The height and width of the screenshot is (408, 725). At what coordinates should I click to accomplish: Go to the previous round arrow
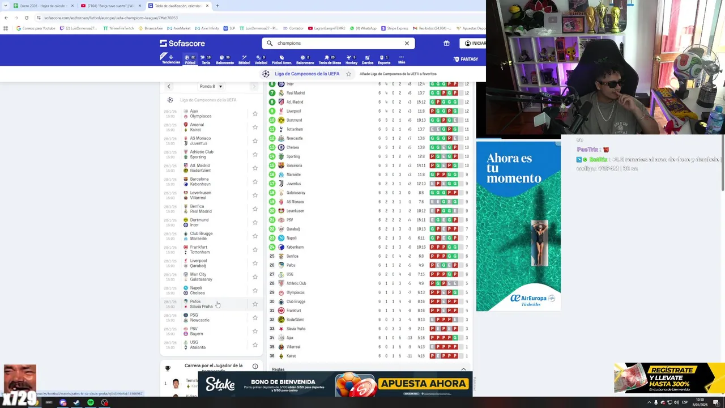(168, 86)
